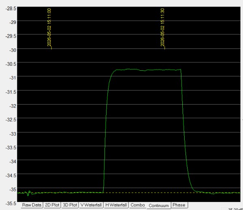Switch to the Raw Data tab

click(32, 205)
